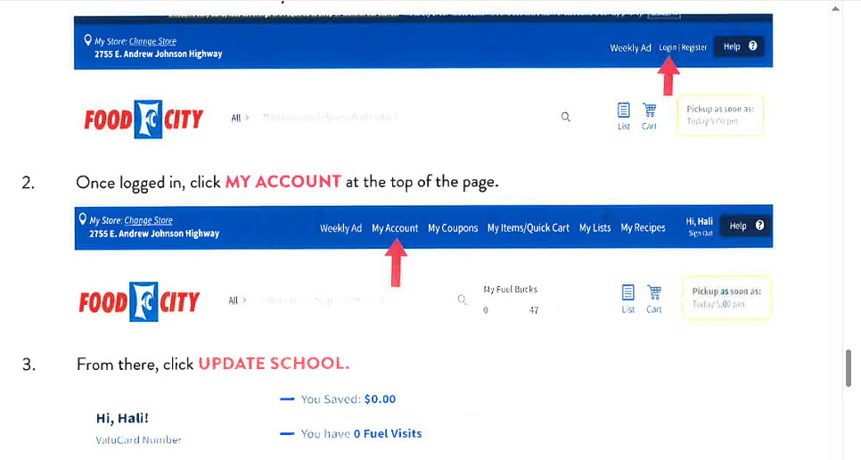Click the search magnifier icon in the logged-out Food City header

[566, 117]
